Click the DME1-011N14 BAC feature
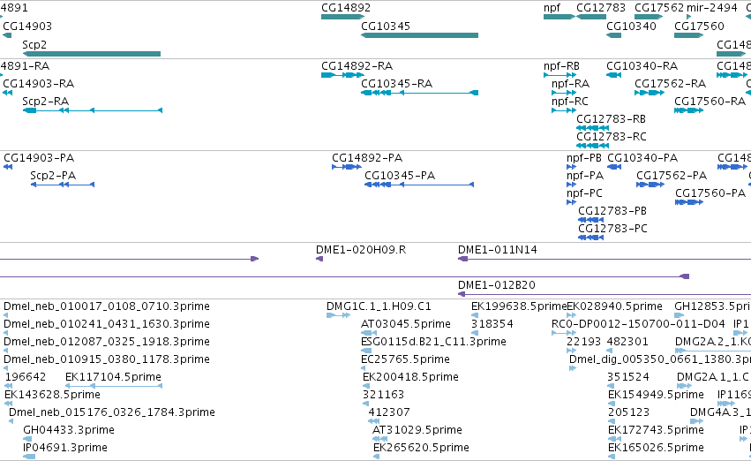Screen dimensions: 751x461 tap(605, 259)
